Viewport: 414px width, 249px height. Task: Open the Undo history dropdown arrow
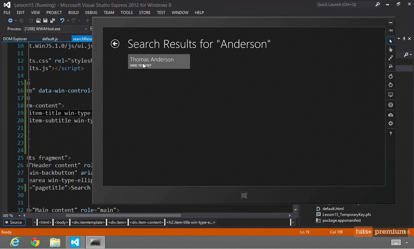point(68,20)
